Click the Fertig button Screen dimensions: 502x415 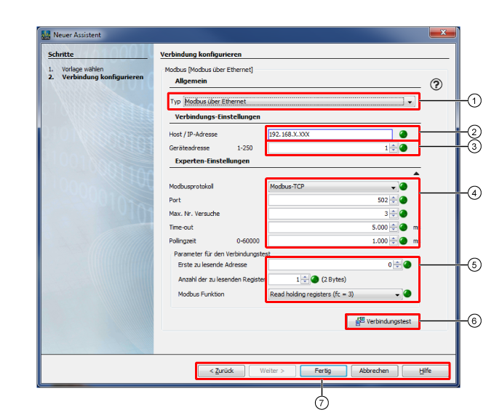[323, 371]
